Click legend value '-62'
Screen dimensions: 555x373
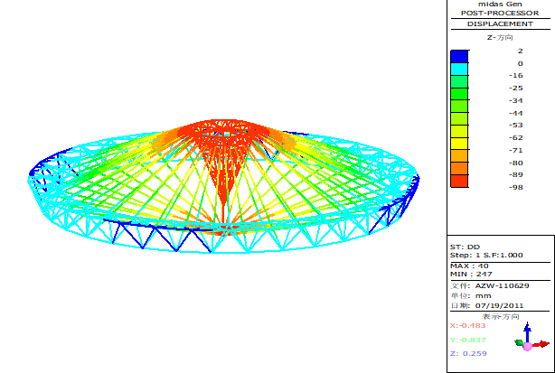[x=516, y=138]
